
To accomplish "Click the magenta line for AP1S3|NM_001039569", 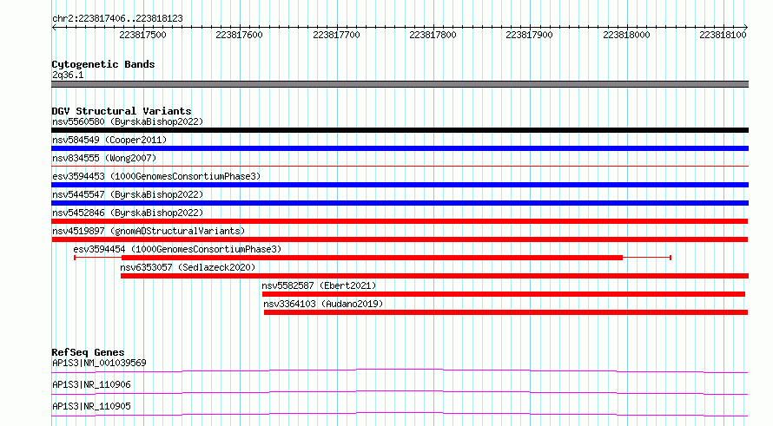I will pos(400,370).
